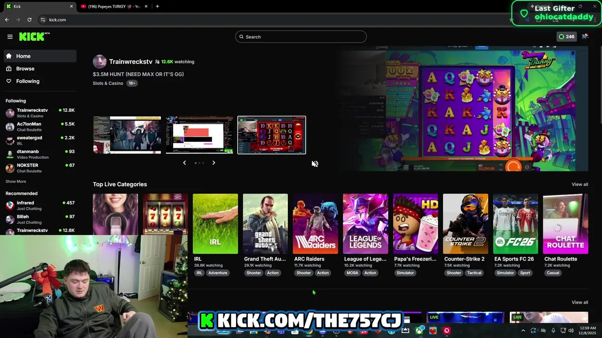Image resolution: width=602 pixels, height=338 pixels.
Task: Click MOBA tag under League of Legends
Action: point(352,273)
